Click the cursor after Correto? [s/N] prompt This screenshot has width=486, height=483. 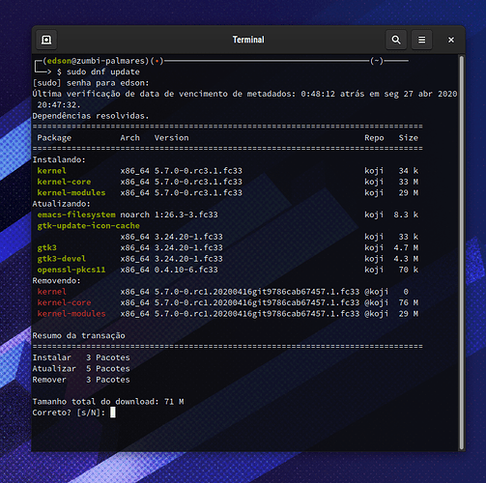(x=113, y=412)
